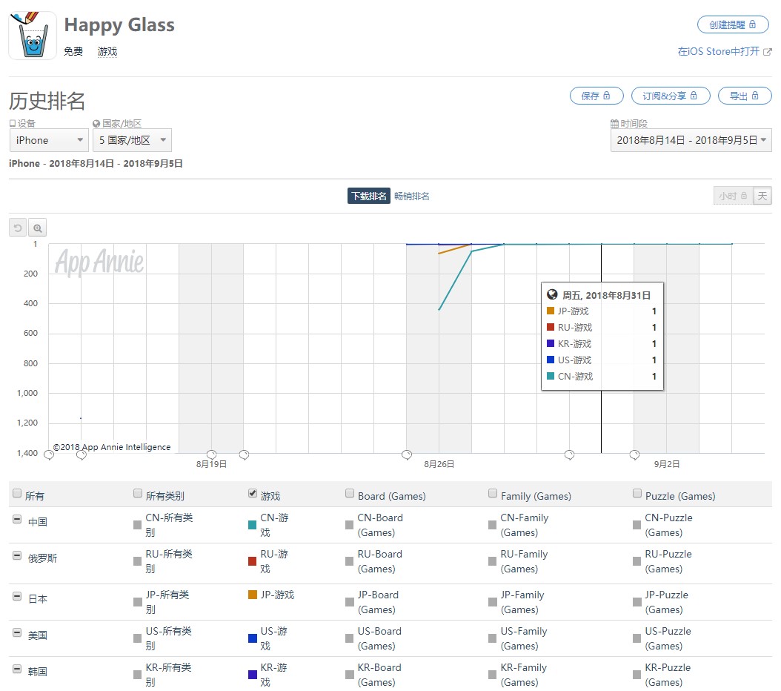
Task: Check the 所有 checkbox
Action: (17, 494)
